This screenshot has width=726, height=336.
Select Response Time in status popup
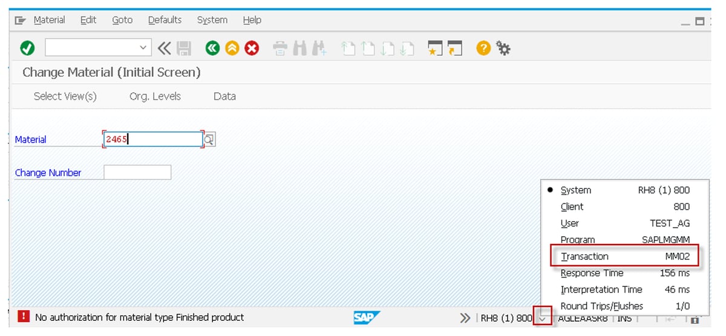pyautogui.click(x=625, y=273)
